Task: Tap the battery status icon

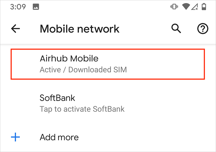Action: point(204,7)
